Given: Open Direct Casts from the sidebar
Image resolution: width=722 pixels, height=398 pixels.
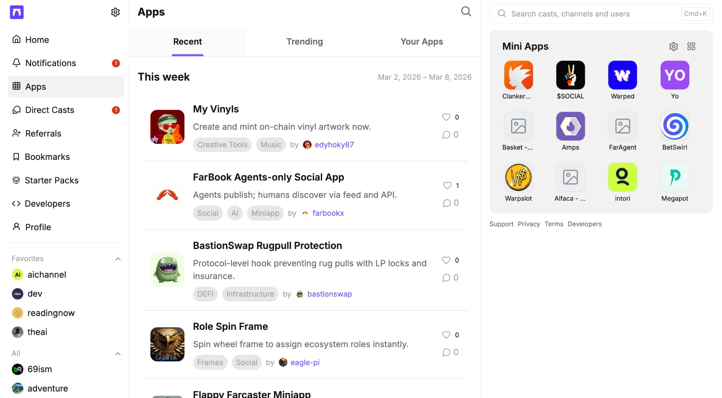Looking at the screenshot, I should [x=50, y=110].
